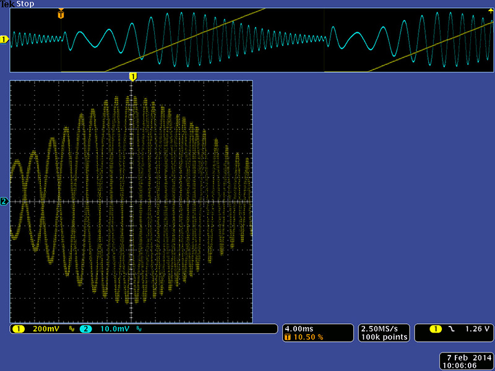Select the yellow channel 1 marker beside overview waveform
This screenshot has width=495, height=371.
click(4, 40)
